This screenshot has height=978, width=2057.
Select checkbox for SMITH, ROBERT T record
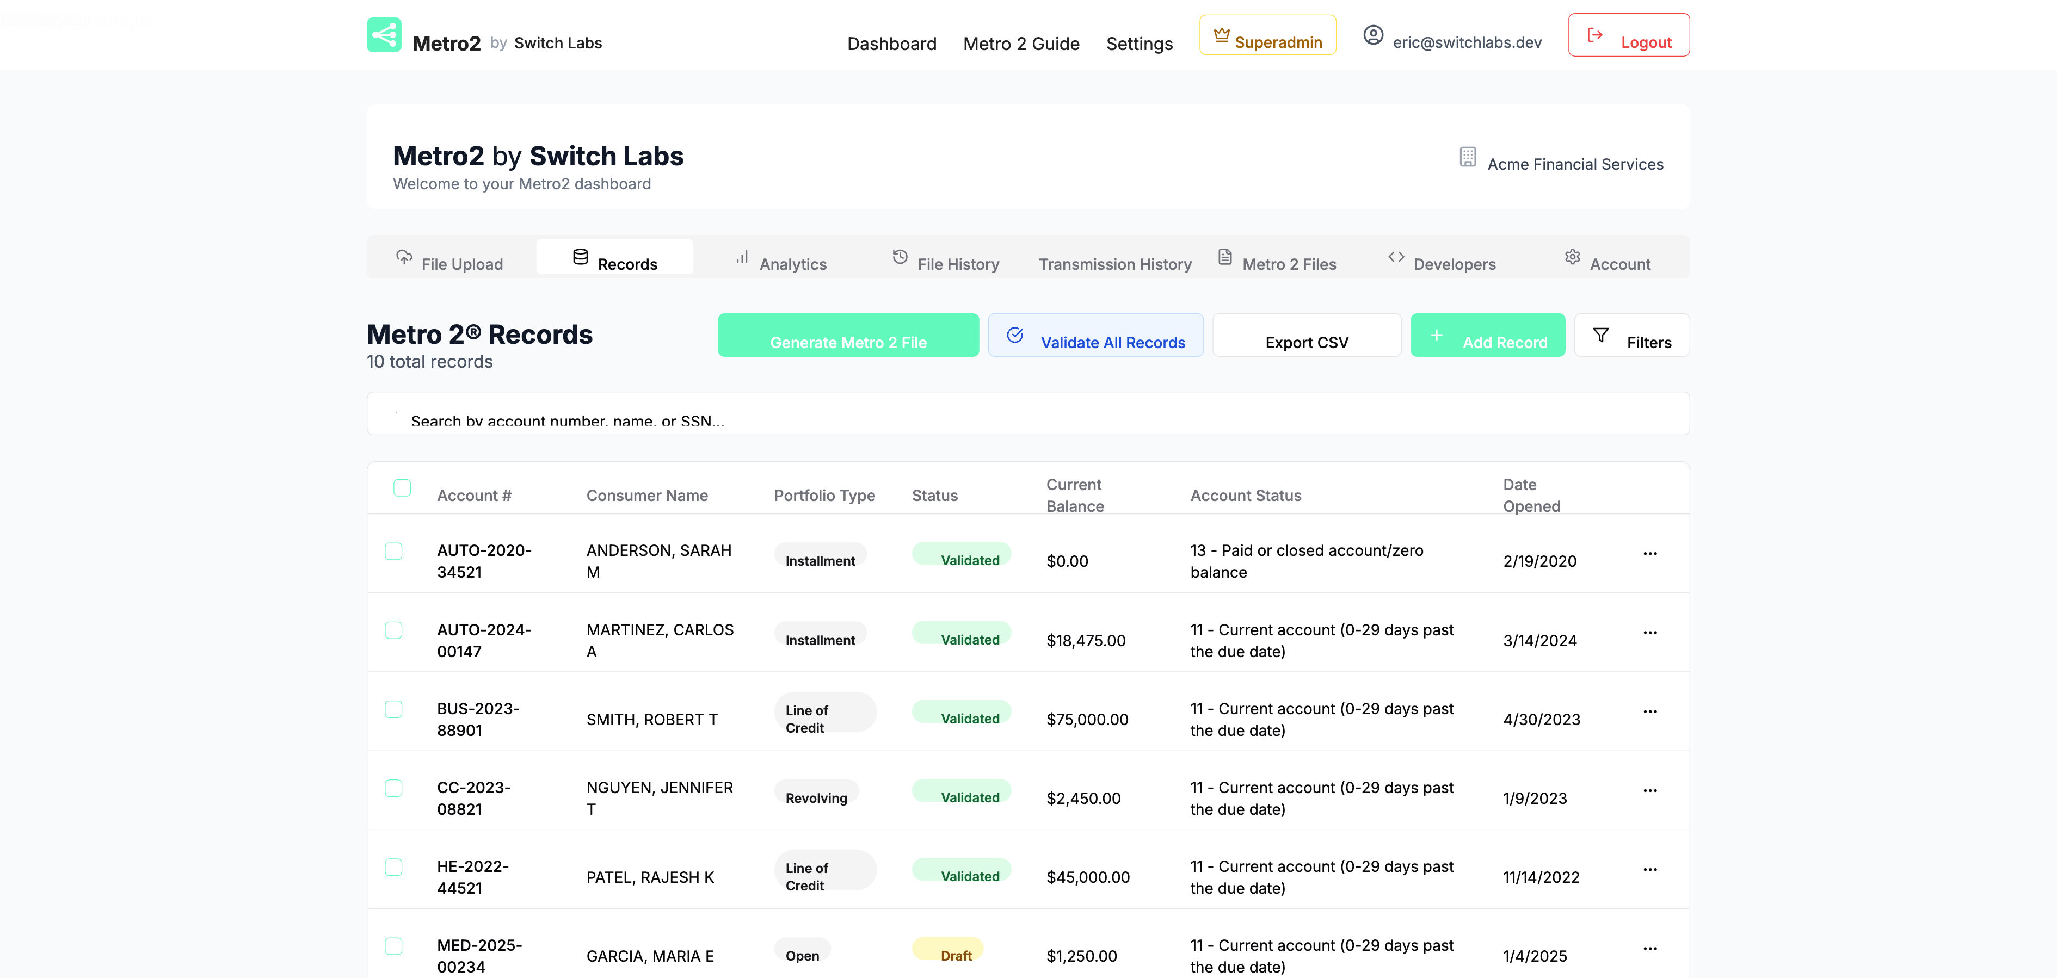point(393,710)
